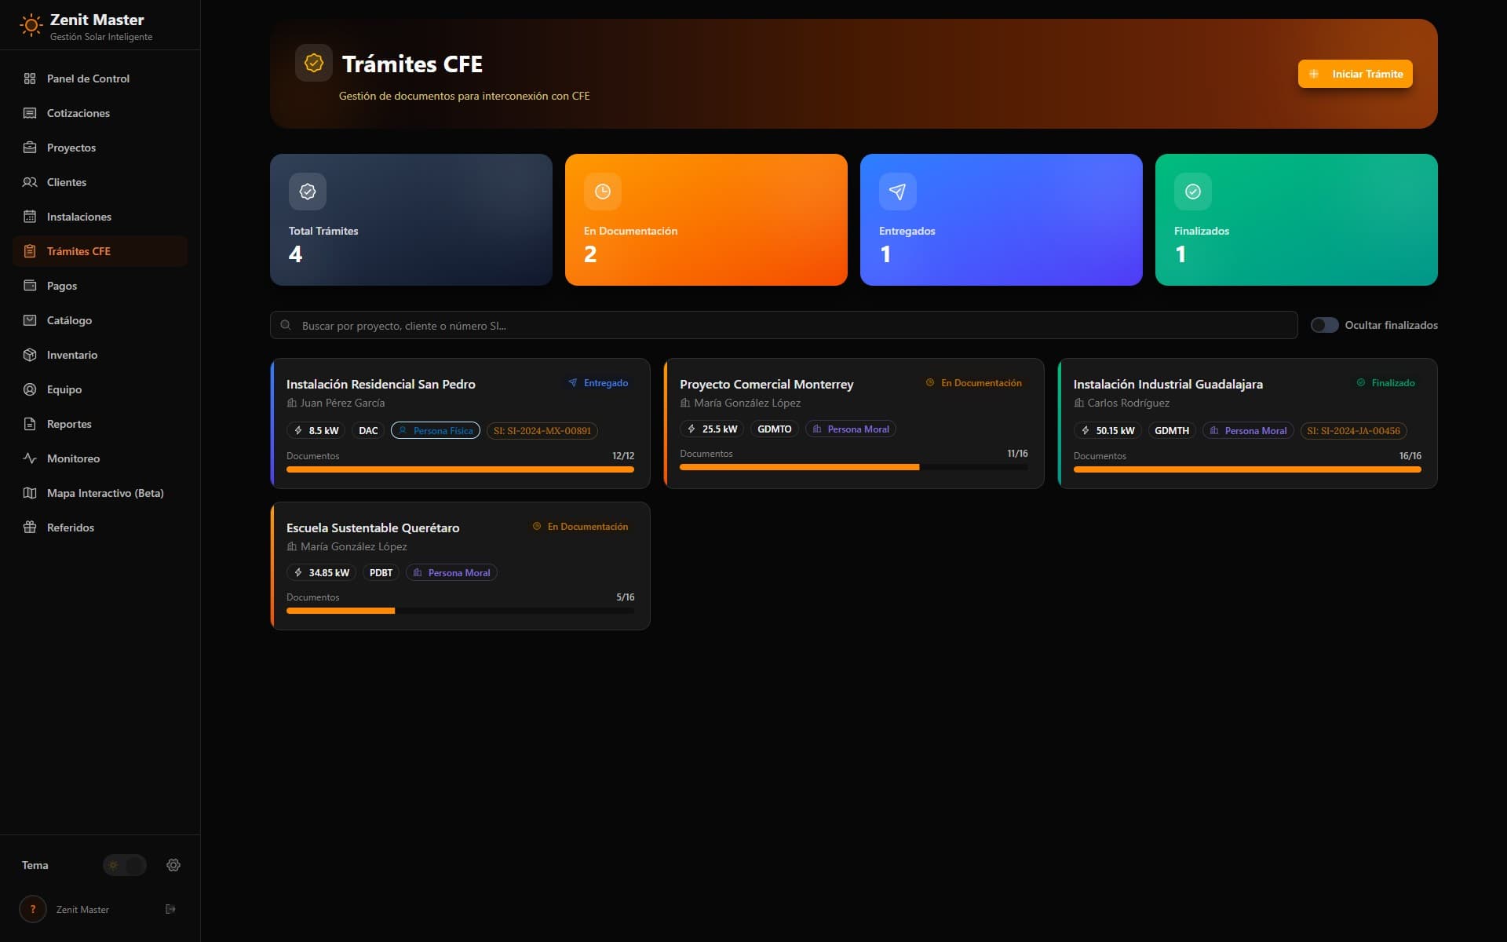Click the Finalizados summary card
This screenshot has width=1507, height=942.
(x=1297, y=220)
